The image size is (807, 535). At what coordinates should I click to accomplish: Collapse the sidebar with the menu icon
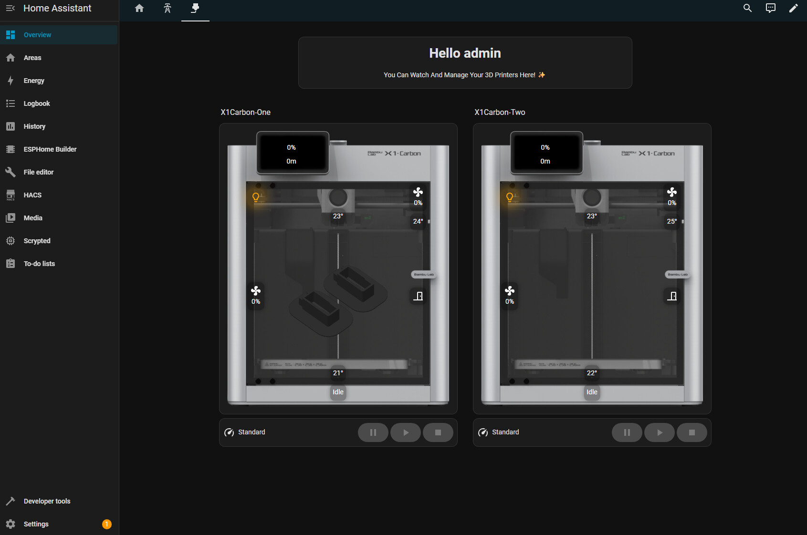coord(10,8)
